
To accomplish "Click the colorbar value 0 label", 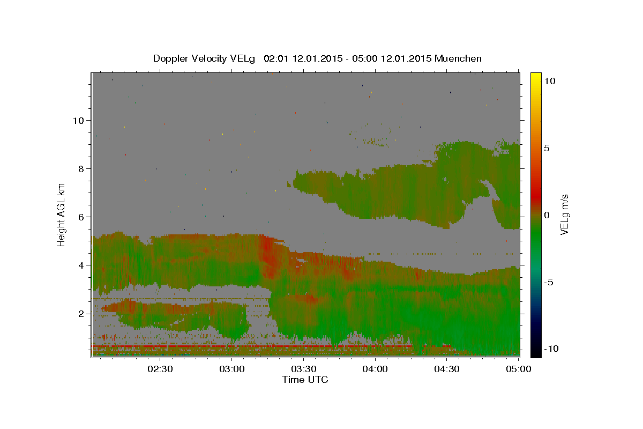I will [x=547, y=215].
